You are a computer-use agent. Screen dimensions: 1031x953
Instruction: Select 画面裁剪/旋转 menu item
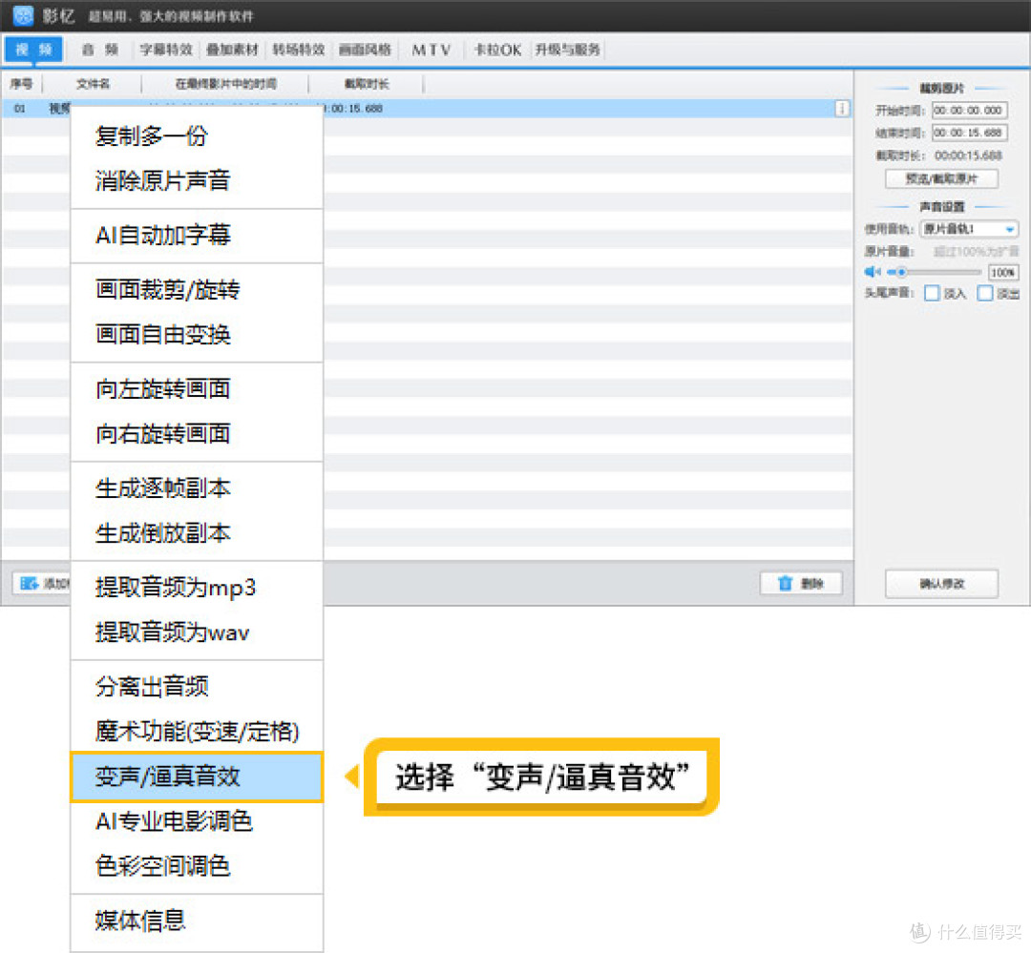(197, 289)
